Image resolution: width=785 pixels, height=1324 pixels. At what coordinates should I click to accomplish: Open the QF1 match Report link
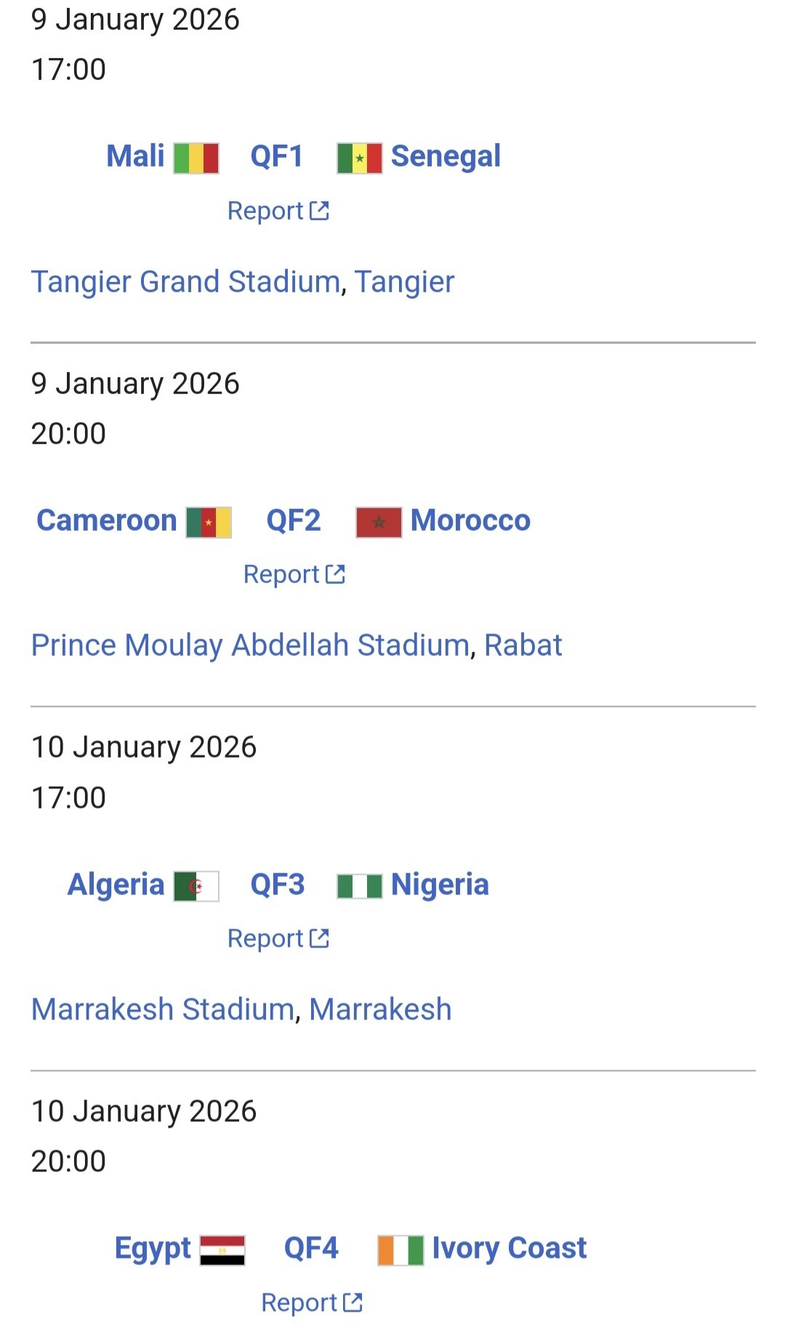(x=278, y=211)
